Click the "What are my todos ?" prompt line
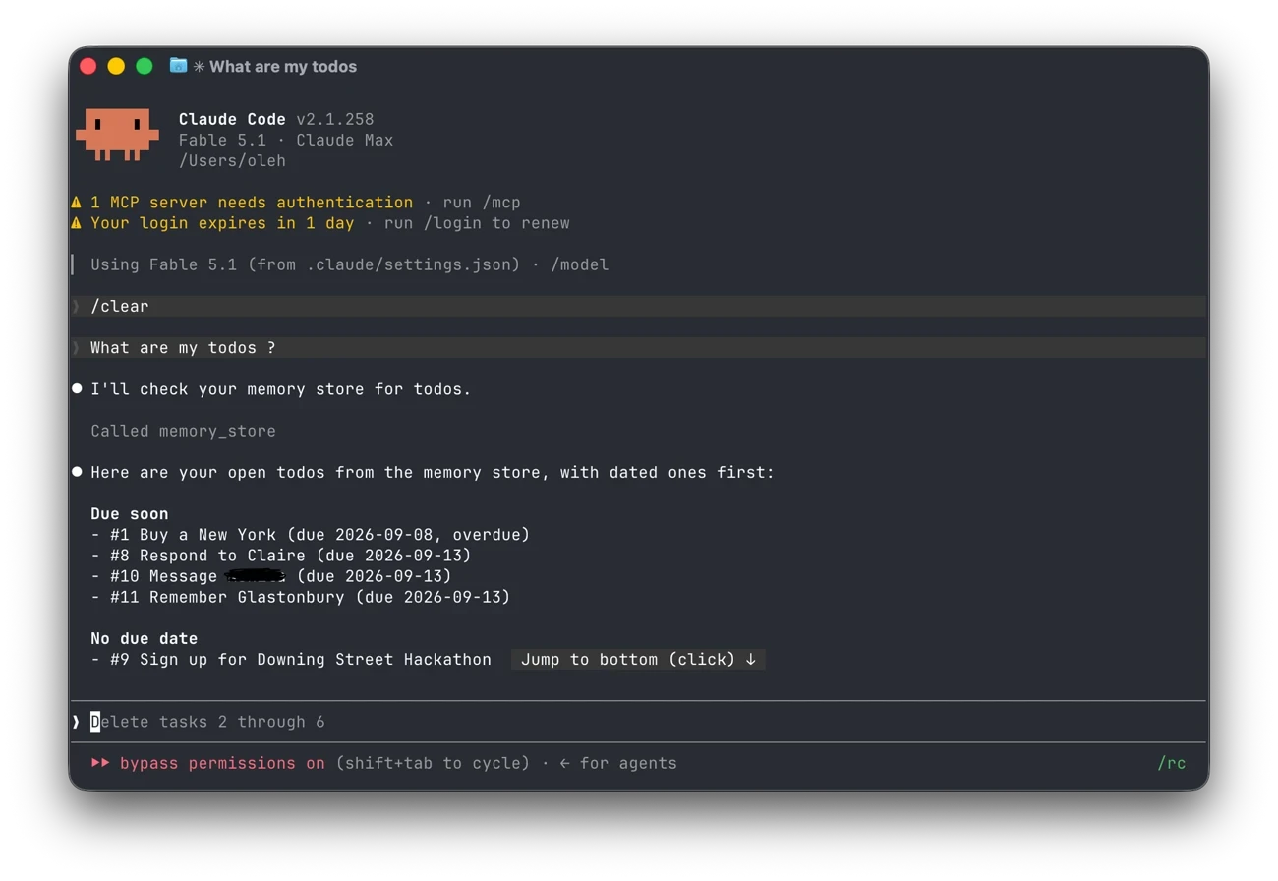The width and height of the screenshot is (1278, 881). coord(638,348)
